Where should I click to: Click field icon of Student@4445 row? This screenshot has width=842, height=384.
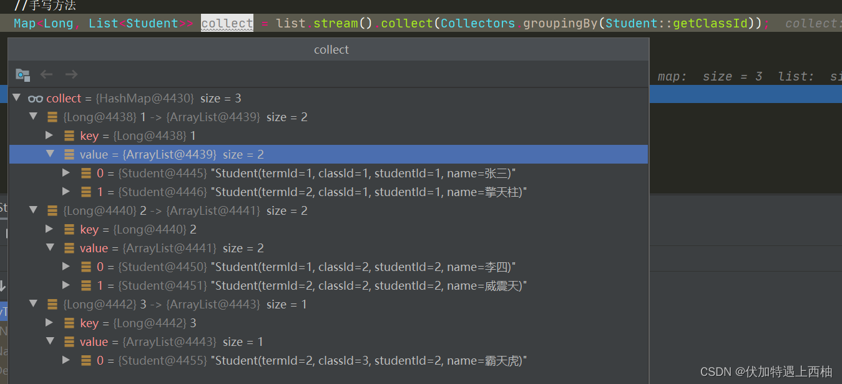[86, 173]
